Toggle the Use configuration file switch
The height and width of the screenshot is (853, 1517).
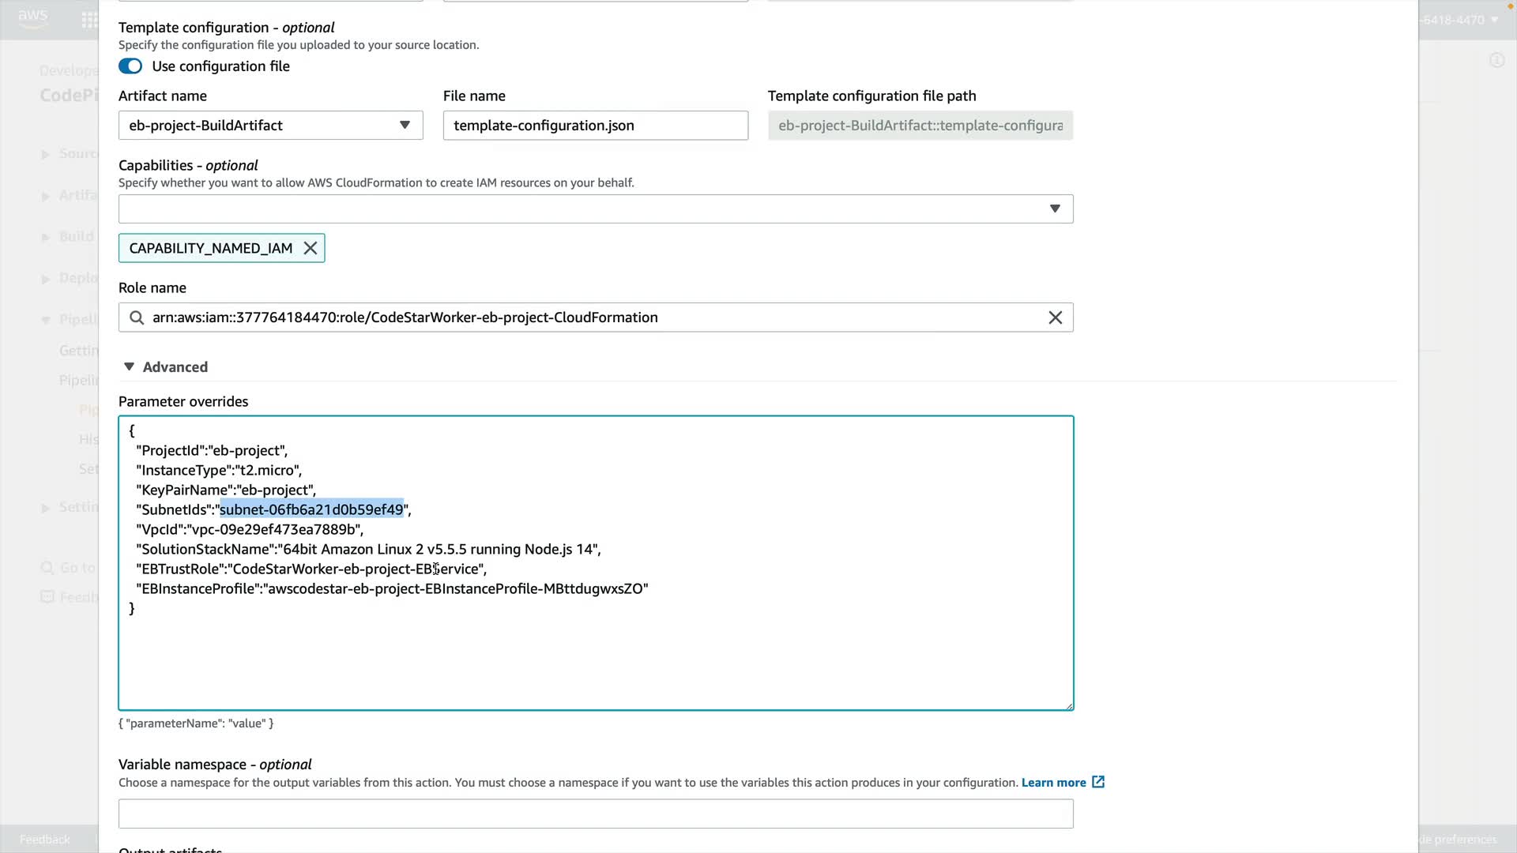pos(130,66)
